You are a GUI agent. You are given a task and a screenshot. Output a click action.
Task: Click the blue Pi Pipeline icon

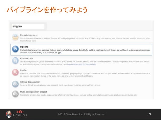(x=15, y=49)
